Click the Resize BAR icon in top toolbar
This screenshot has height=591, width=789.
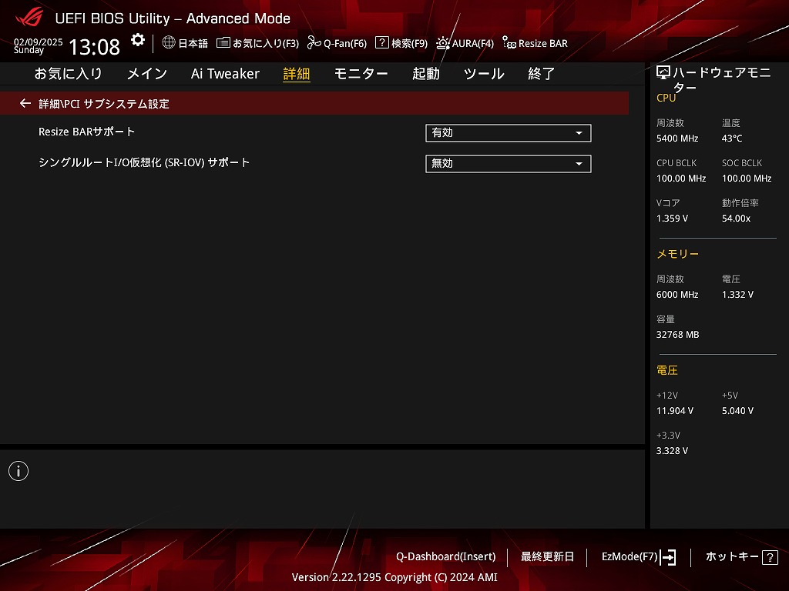(x=509, y=43)
